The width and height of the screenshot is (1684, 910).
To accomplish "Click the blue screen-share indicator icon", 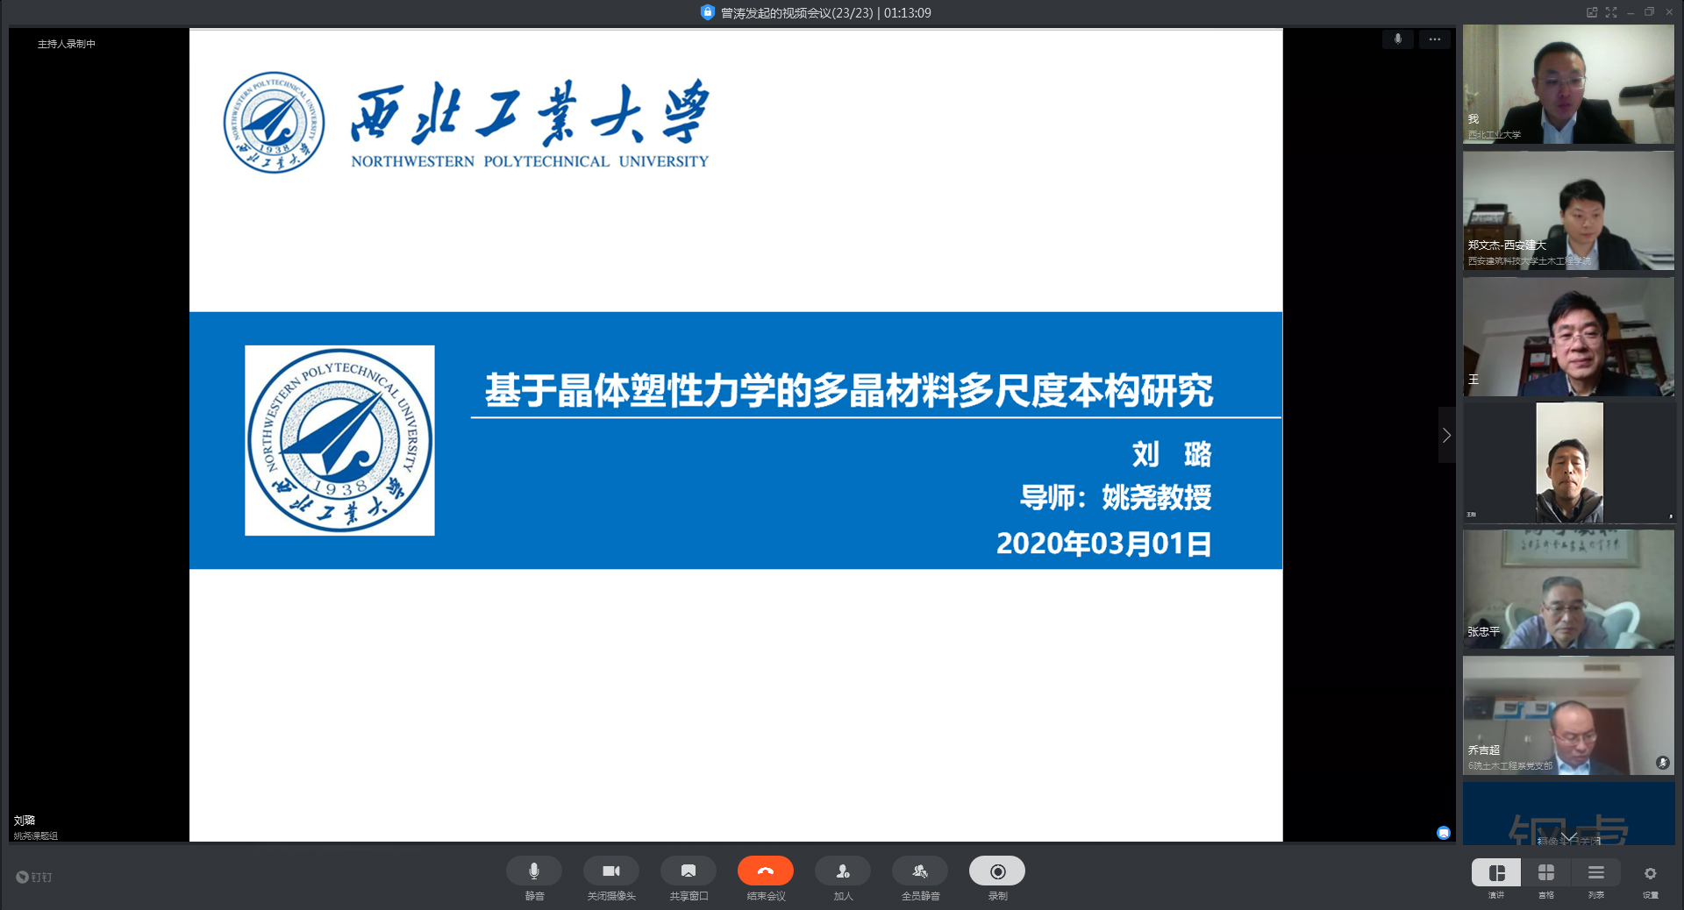I will [1443, 833].
